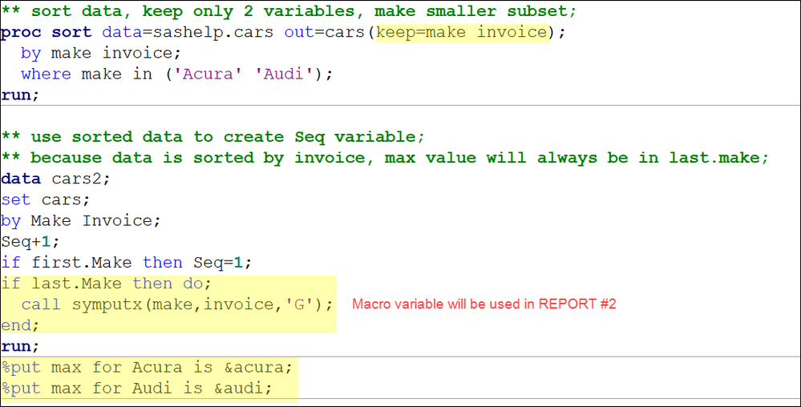Click the 'call symputx(make,invoice,'G');' line
The image size is (801, 407).
177,304
